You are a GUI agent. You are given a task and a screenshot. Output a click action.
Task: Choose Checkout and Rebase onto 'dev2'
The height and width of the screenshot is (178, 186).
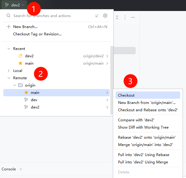148,110
